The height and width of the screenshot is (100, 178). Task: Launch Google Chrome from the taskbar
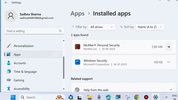(137, 97)
